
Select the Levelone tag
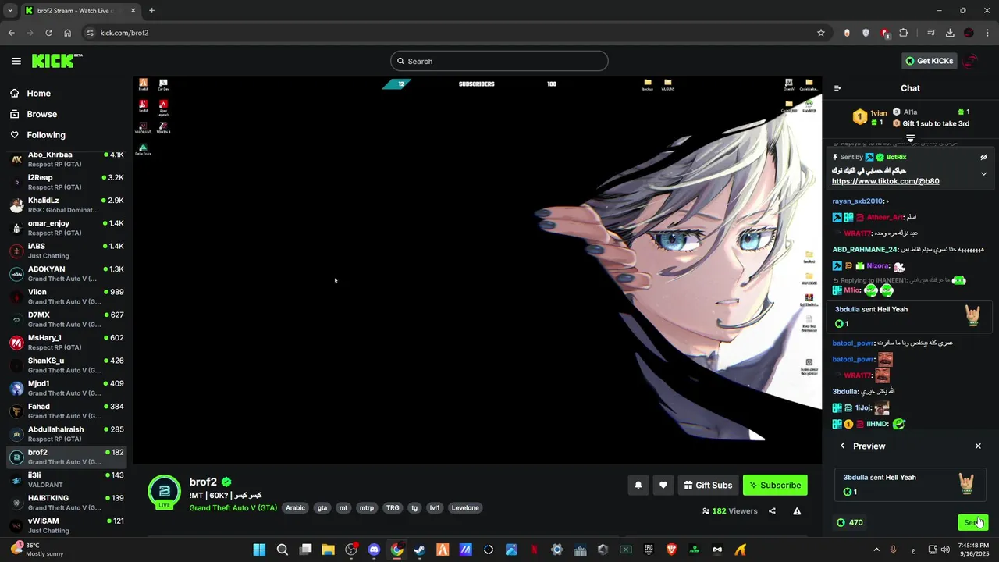pos(465,507)
